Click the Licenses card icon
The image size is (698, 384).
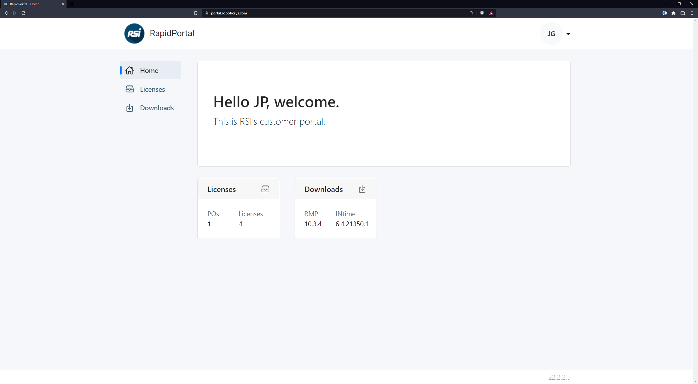click(x=264, y=189)
